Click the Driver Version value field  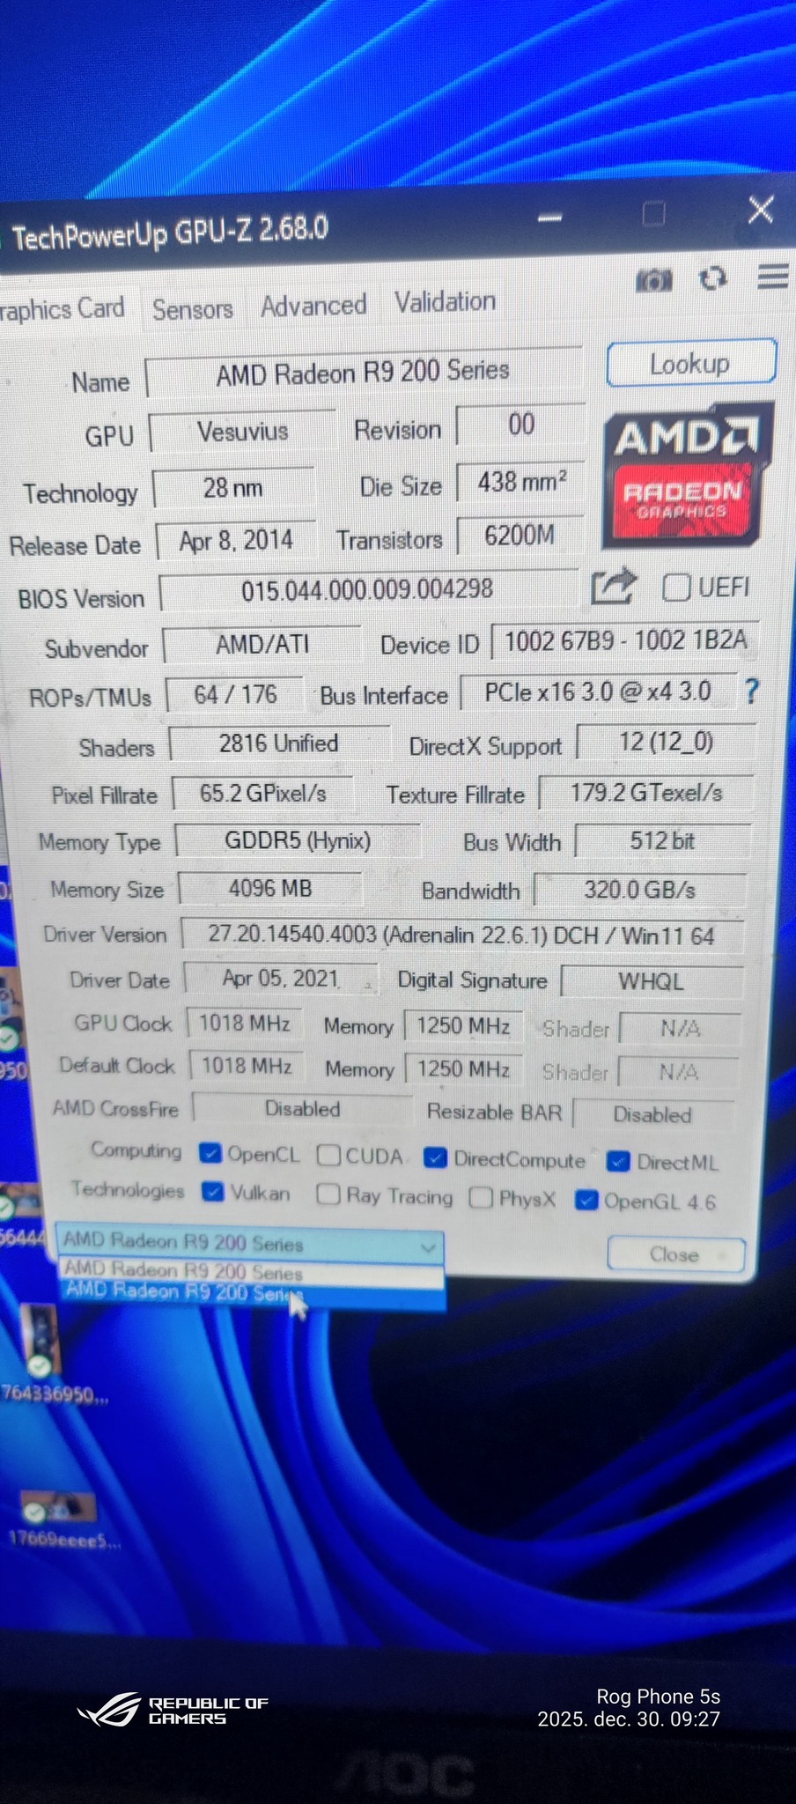[x=461, y=935]
